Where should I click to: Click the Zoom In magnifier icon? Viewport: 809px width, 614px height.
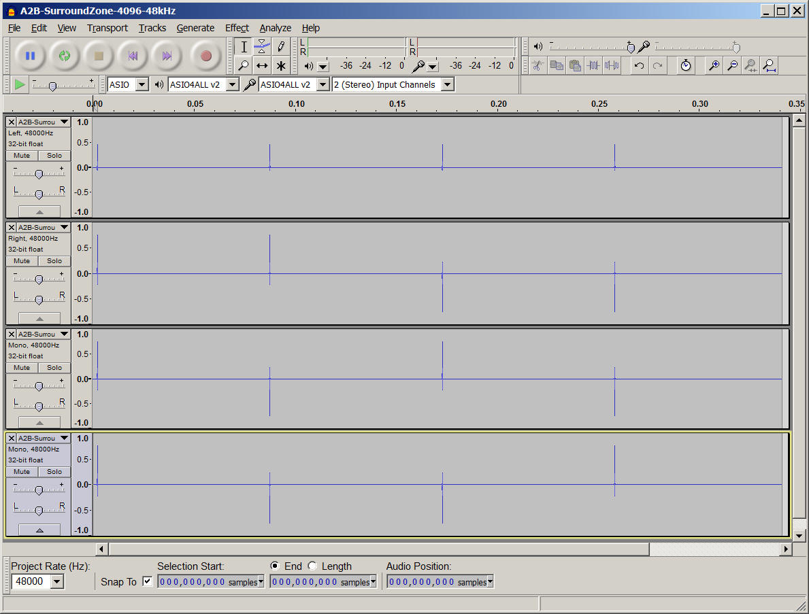click(714, 65)
